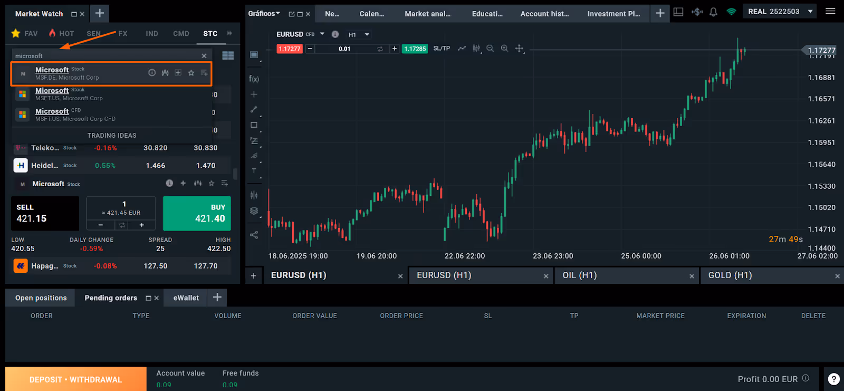Select the text annotation tool
Screen dimensions: 844x391
tap(254, 171)
